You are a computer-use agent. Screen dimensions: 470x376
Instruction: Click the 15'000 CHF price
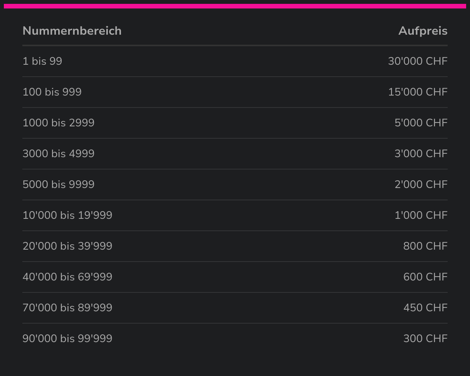(x=418, y=92)
